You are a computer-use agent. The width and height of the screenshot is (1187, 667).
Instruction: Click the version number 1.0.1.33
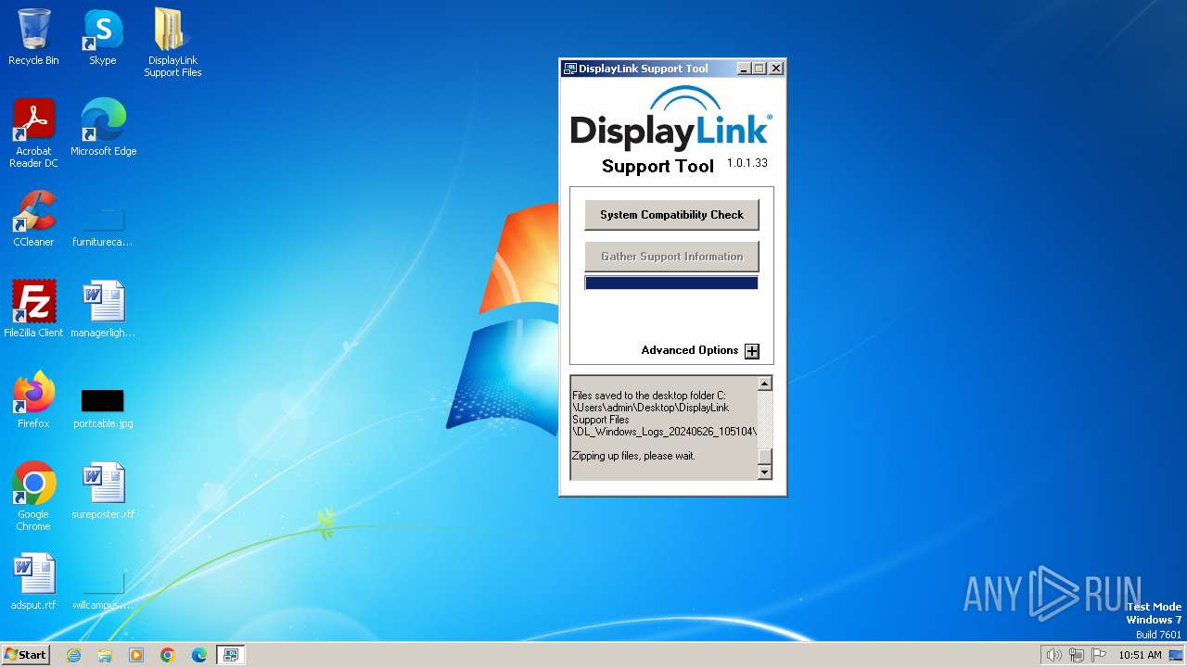[747, 163]
